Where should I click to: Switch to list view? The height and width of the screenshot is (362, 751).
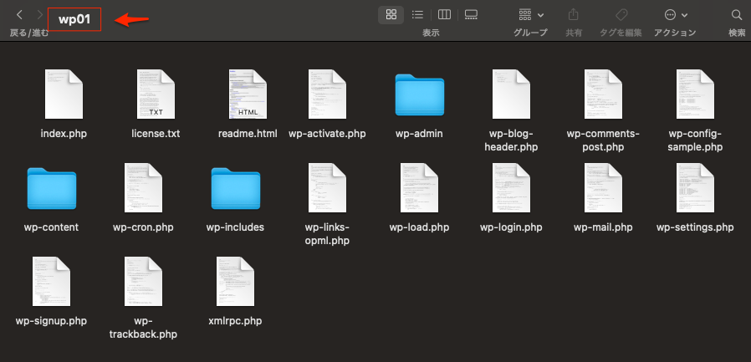point(417,15)
